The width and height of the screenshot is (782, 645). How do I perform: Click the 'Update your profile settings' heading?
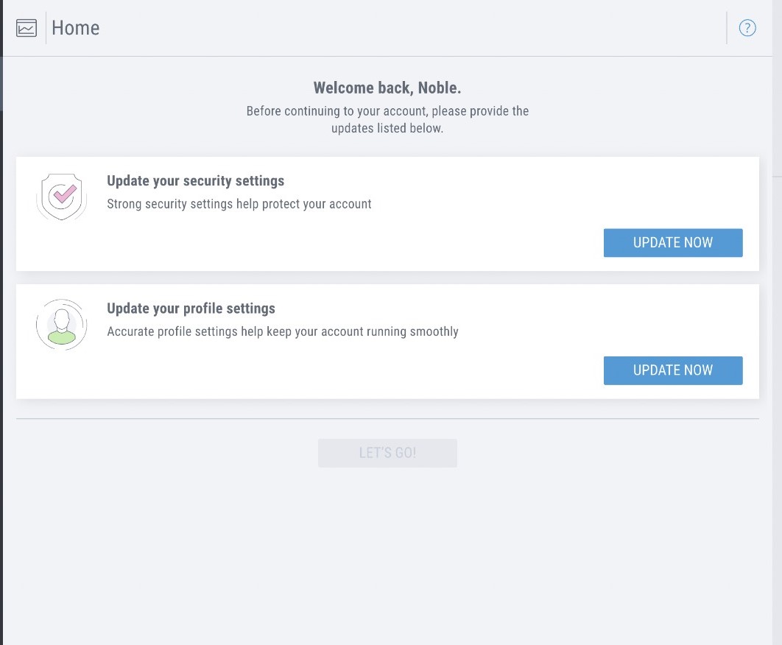(x=191, y=309)
